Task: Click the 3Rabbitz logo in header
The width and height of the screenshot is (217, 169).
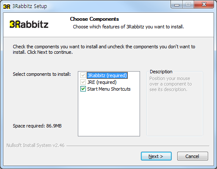Action: click(29, 24)
